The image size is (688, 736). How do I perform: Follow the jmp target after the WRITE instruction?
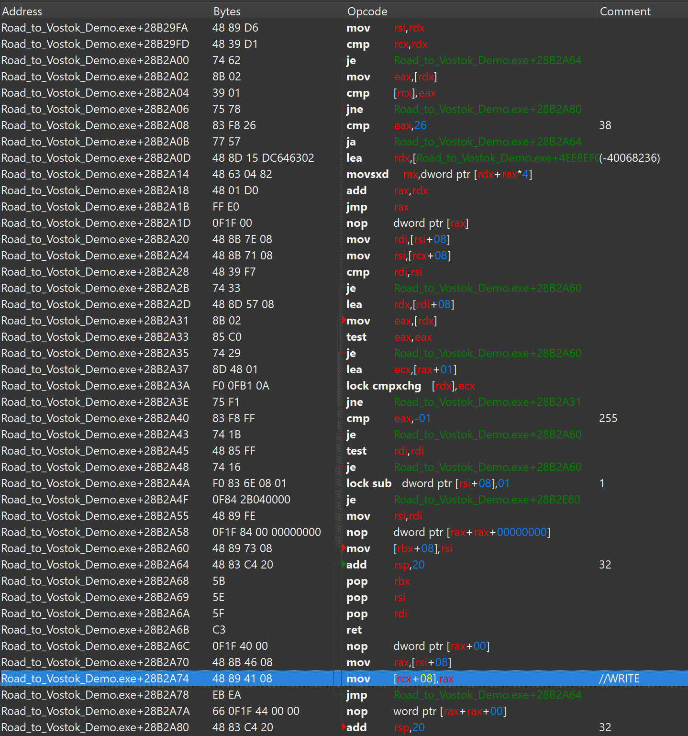click(487, 695)
